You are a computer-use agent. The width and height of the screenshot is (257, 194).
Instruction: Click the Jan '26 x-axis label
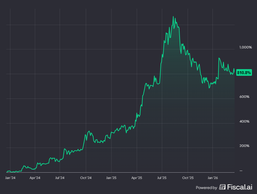point(213,178)
